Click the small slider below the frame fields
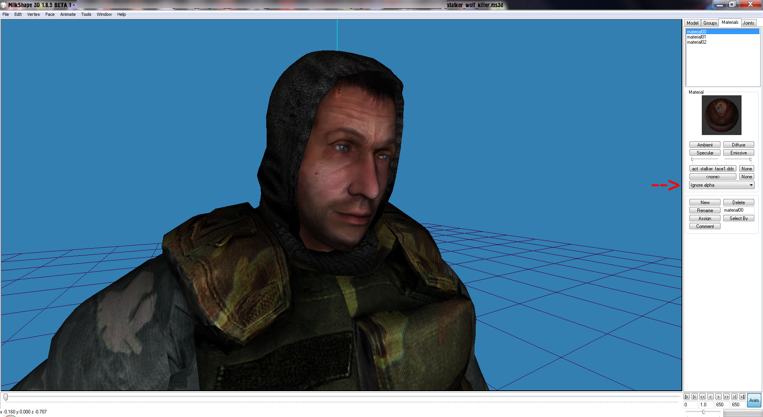 pyautogui.click(x=703, y=412)
